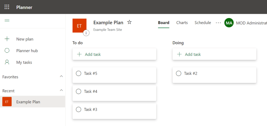267x126 pixels.
Task: Click the To do bucket header
Action: pyautogui.click(x=77, y=43)
